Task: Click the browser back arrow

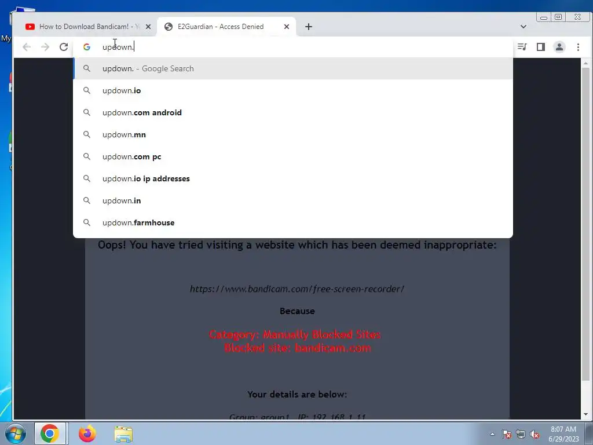Action: [27, 47]
